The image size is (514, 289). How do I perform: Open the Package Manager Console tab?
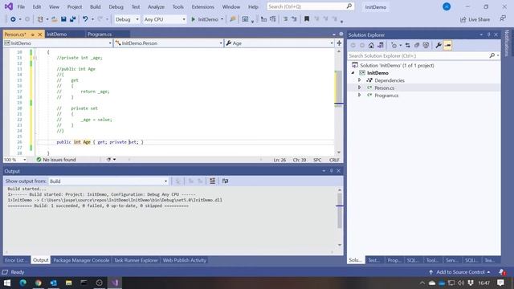(81, 260)
